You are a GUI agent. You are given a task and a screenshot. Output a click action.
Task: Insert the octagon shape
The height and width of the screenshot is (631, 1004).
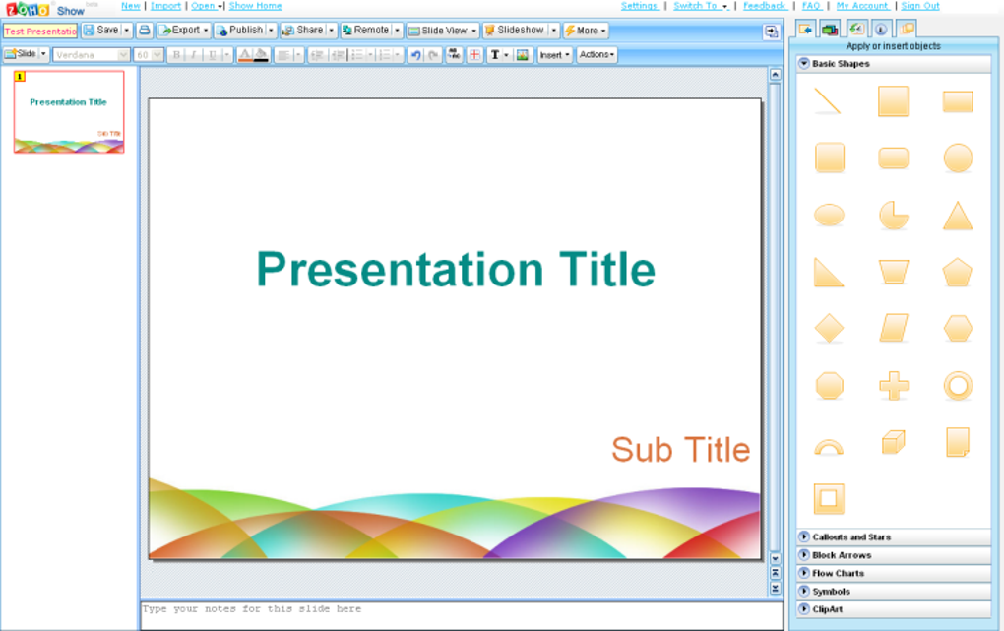tap(829, 386)
